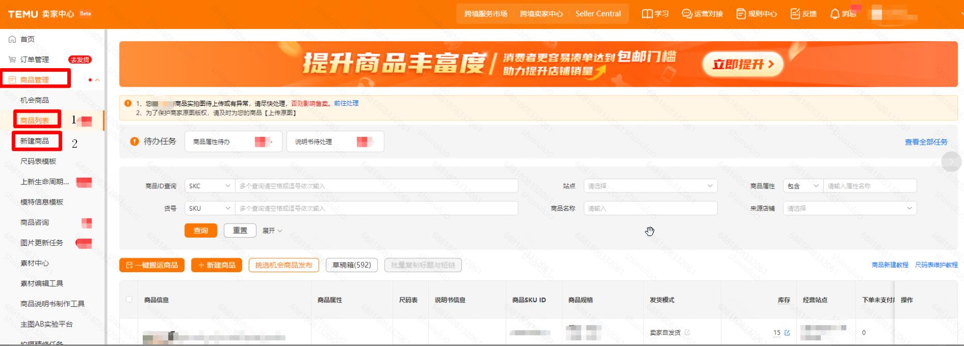
Task: Open the SKC product ID type dropdown
Action: (x=209, y=186)
